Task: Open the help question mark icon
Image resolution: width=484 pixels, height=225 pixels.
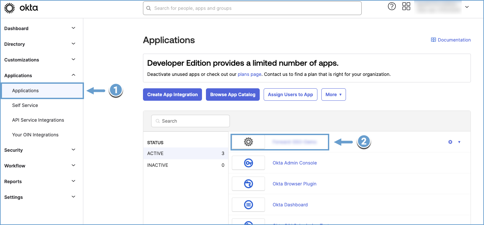Action: [x=392, y=6]
